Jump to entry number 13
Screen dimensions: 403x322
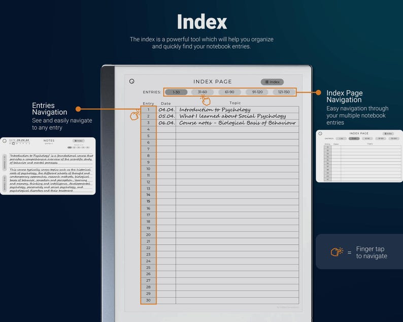click(x=148, y=188)
